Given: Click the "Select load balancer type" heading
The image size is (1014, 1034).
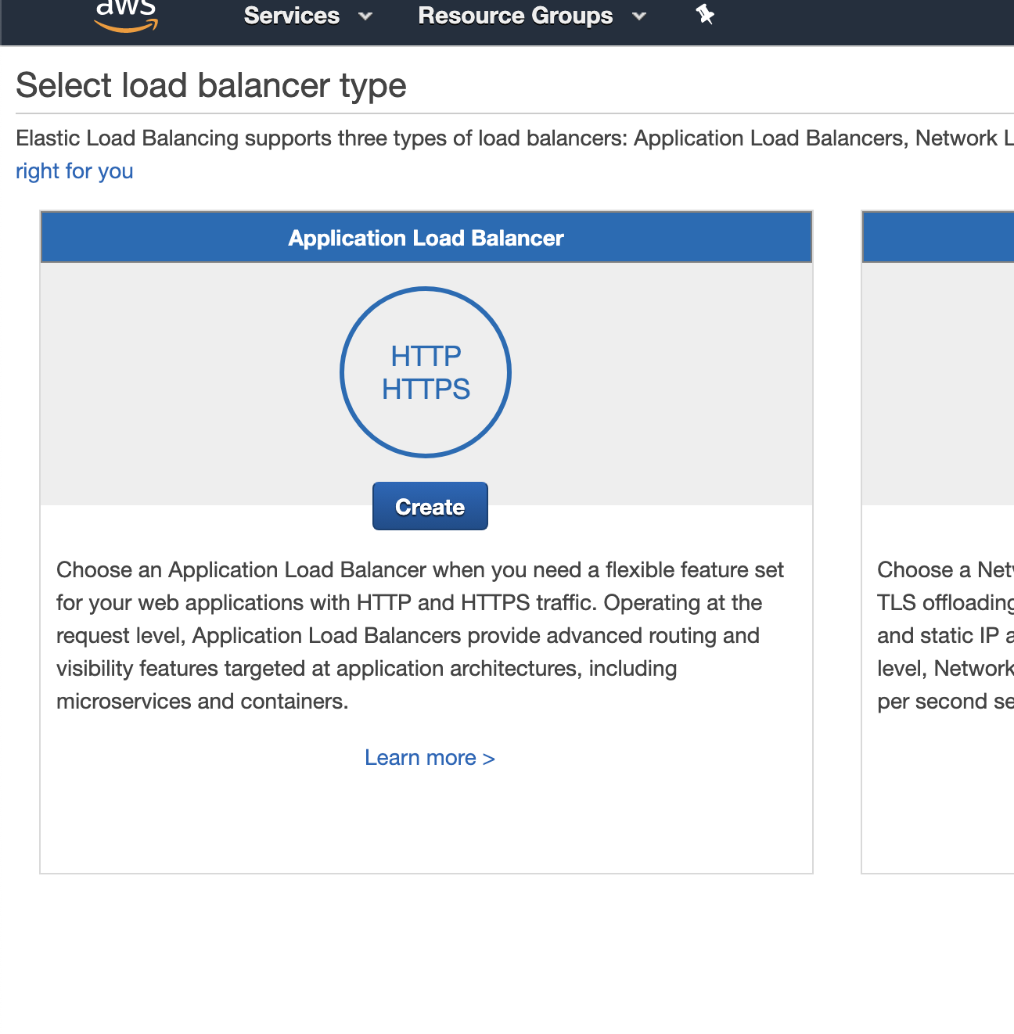Looking at the screenshot, I should (x=211, y=85).
